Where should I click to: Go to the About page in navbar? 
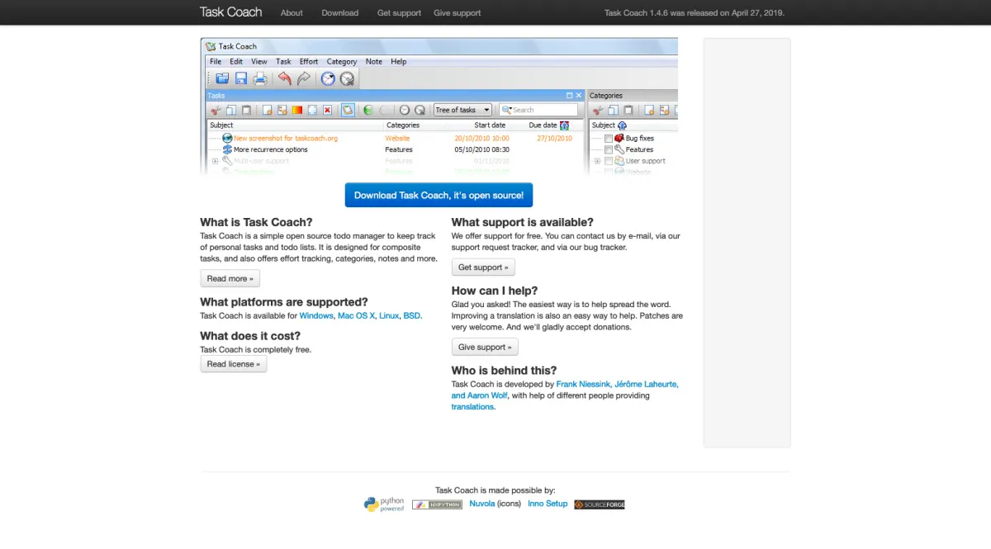click(292, 12)
